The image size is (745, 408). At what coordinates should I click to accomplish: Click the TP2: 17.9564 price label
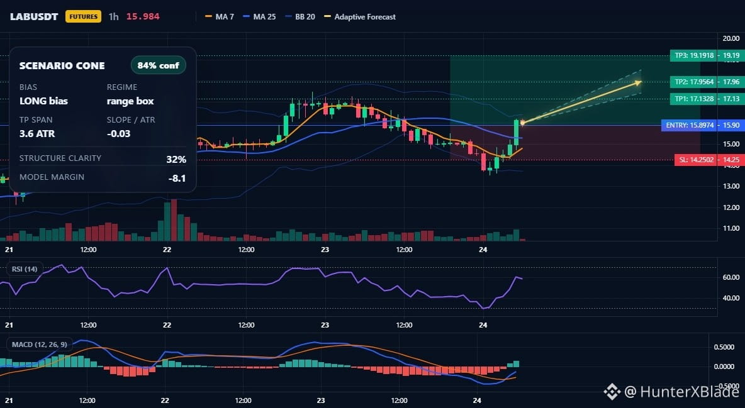coord(694,82)
